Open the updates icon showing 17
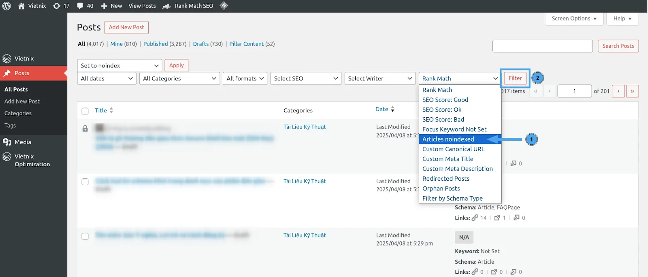The width and height of the screenshot is (648, 277). tap(57, 6)
